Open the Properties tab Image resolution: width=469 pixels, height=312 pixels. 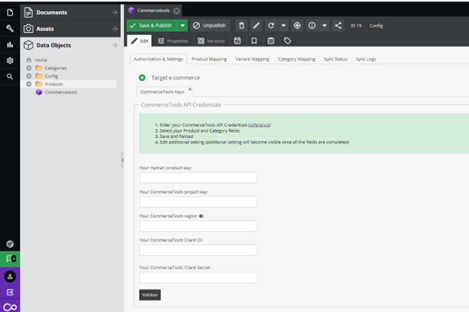173,41
